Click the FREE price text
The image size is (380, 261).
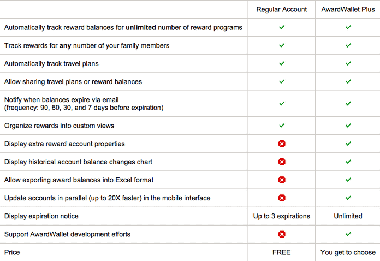pyautogui.click(x=282, y=252)
